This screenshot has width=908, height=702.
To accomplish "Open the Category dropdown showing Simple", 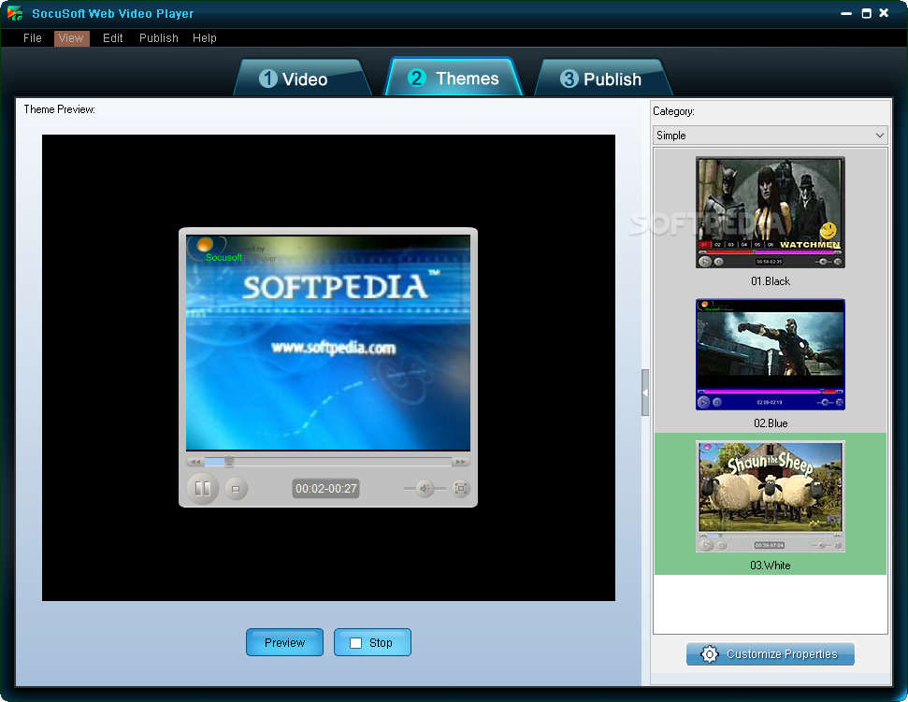I will [771, 135].
